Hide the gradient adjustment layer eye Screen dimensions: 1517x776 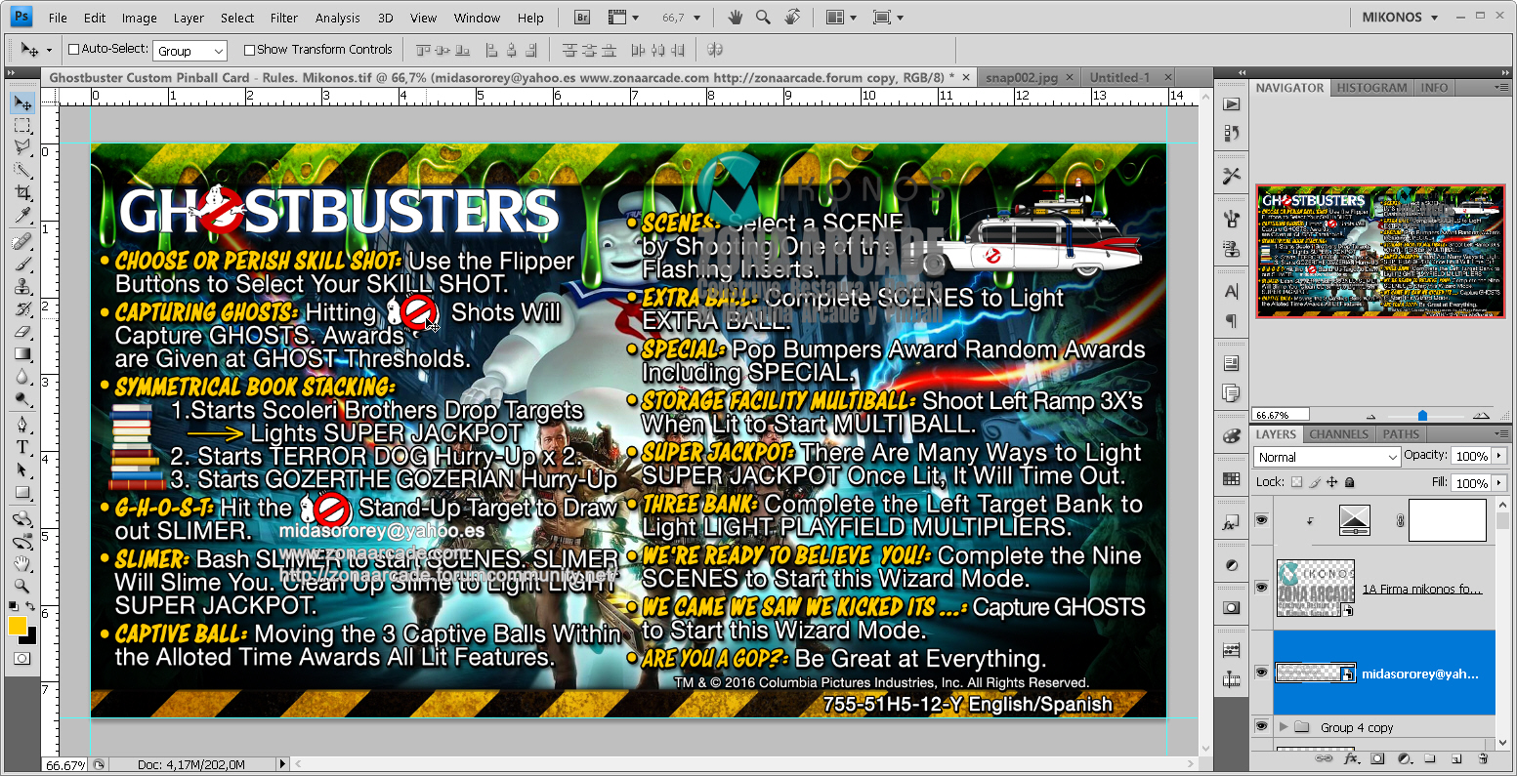point(1261,520)
